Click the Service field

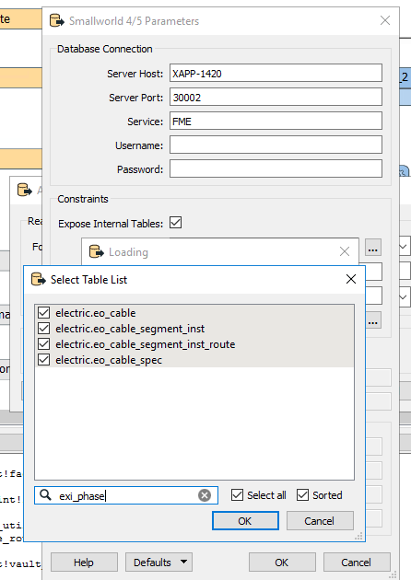276,122
